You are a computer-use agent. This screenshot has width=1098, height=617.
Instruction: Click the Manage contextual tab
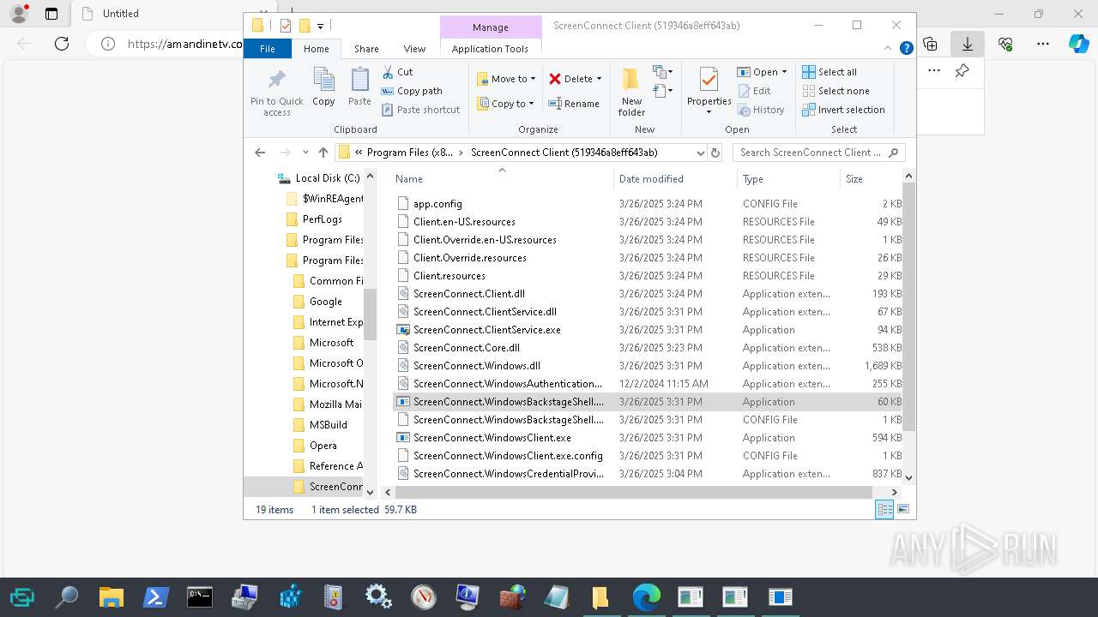491,27
